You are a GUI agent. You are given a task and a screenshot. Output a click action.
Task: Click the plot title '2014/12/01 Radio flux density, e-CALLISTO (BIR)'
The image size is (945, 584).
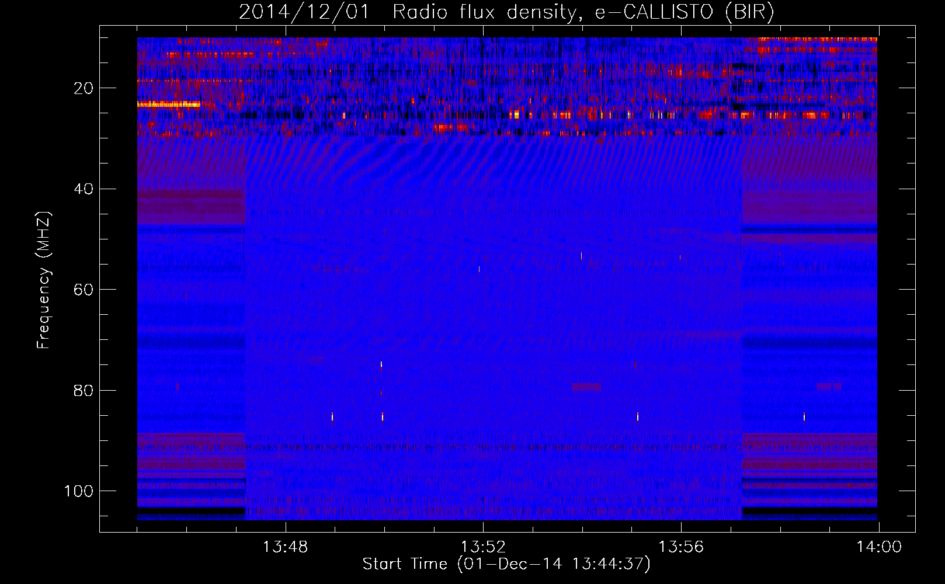tap(506, 12)
